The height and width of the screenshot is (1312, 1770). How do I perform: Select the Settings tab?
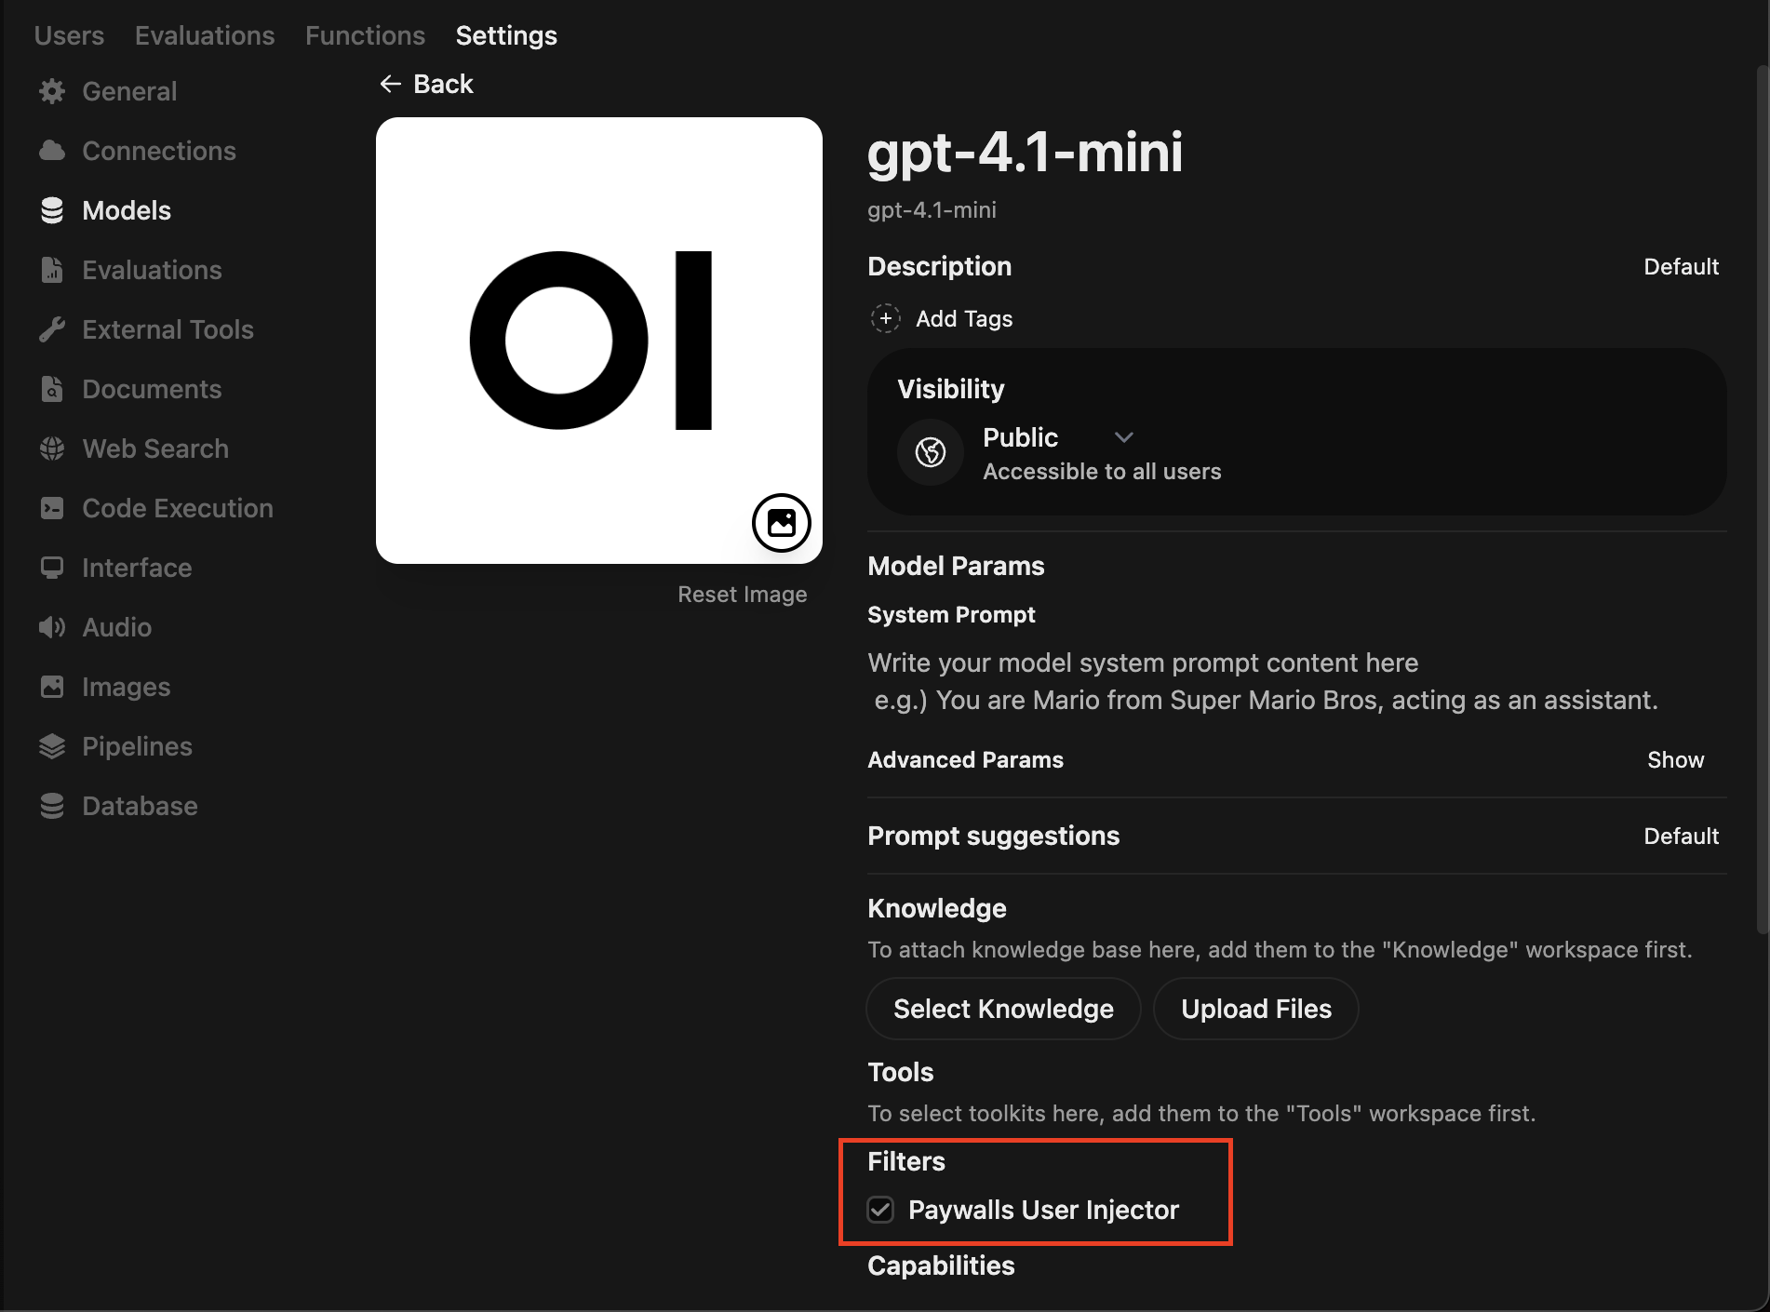click(x=506, y=35)
